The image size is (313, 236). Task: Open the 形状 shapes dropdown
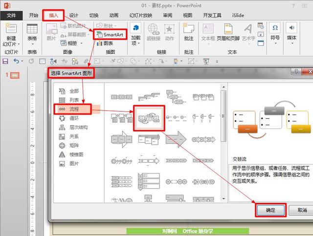(x=106, y=26)
